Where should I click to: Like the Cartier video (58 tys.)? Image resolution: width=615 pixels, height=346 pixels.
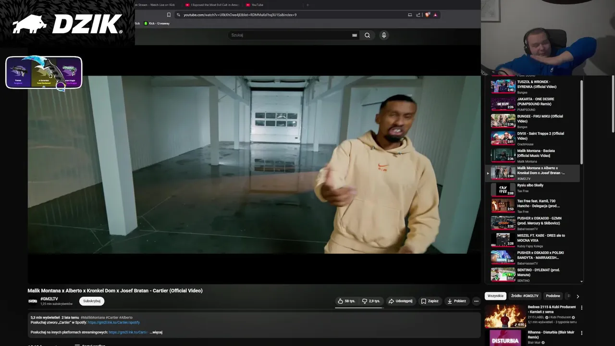(x=346, y=301)
